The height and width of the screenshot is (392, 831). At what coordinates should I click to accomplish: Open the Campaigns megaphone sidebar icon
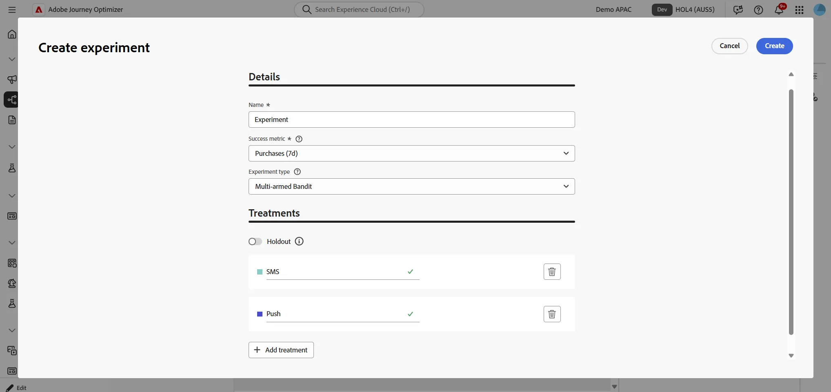[x=12, y=79]
